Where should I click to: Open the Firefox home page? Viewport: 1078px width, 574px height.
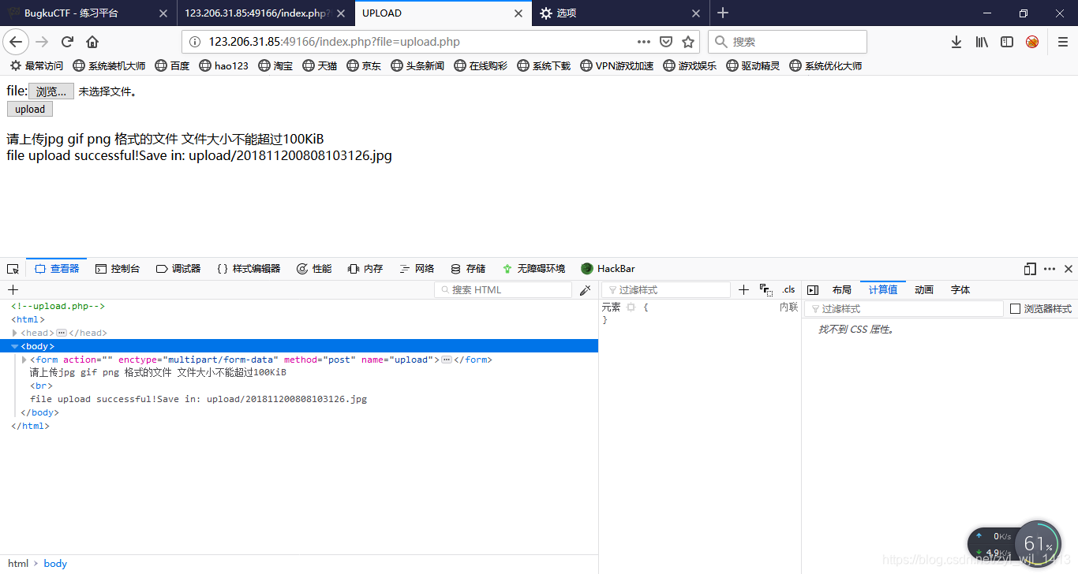[x=92, y=42]
